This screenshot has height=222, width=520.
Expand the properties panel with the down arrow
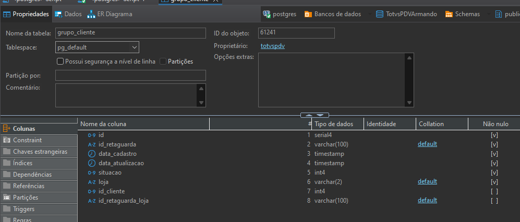pos(320,115)
